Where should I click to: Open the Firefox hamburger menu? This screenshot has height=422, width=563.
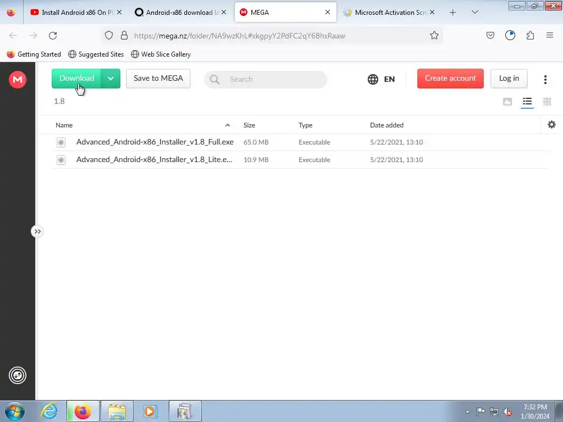[x=550, y=36]
